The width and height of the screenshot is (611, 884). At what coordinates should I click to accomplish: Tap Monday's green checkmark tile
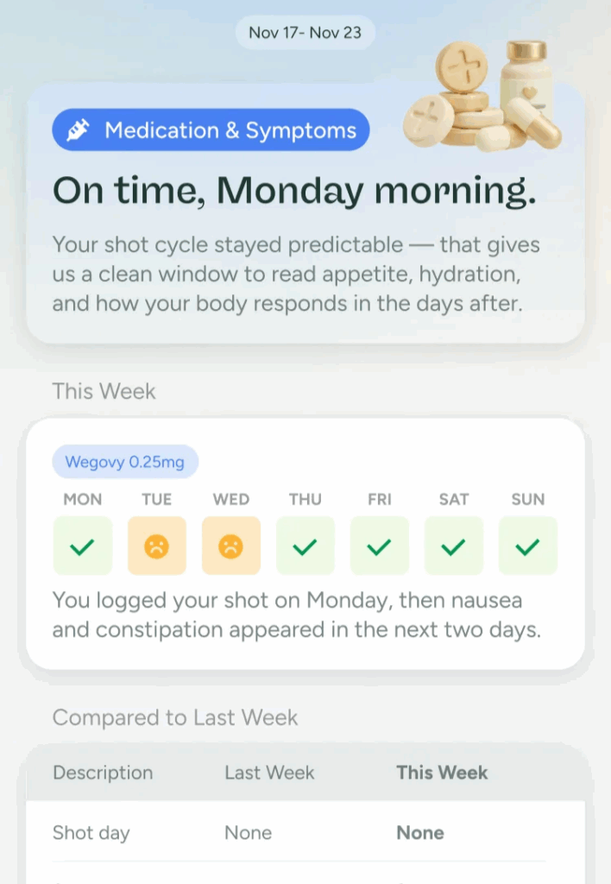pyautogui.click(x=83, y=546)
